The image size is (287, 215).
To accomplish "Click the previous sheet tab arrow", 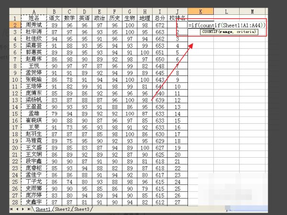I will (17, 209).
